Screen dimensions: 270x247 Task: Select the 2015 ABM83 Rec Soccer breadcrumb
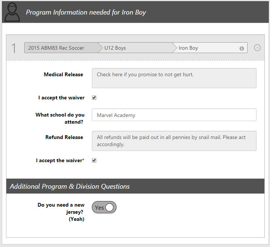[61, 48]
